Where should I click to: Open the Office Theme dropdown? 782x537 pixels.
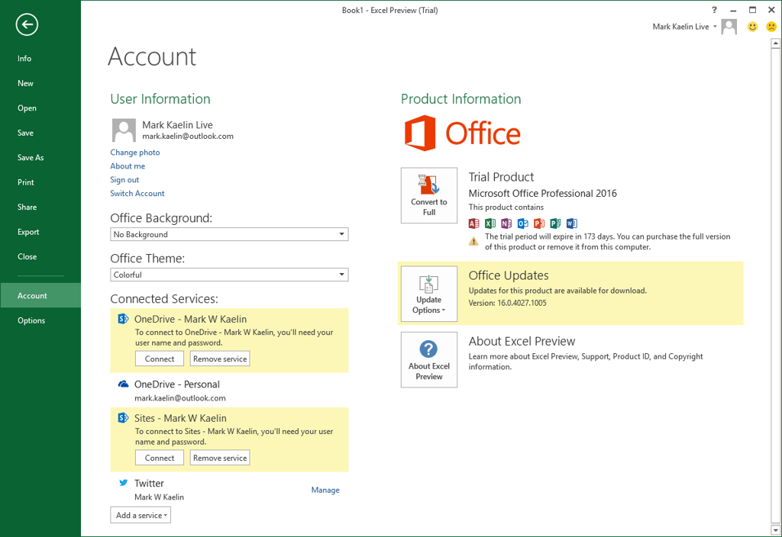229,275
